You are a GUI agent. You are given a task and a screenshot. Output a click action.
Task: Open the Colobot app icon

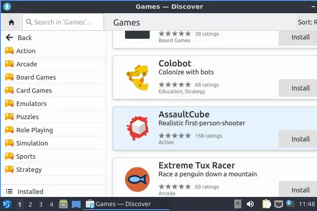(137, 77)
